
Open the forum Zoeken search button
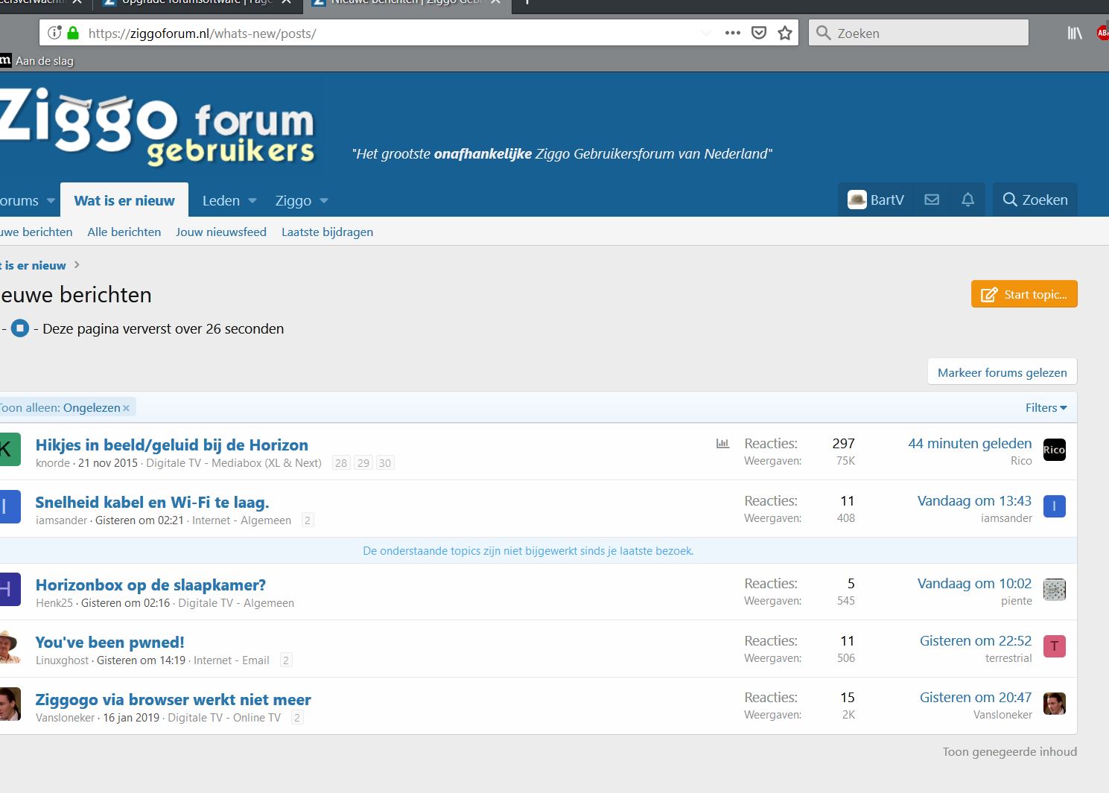pos(1035,200)
